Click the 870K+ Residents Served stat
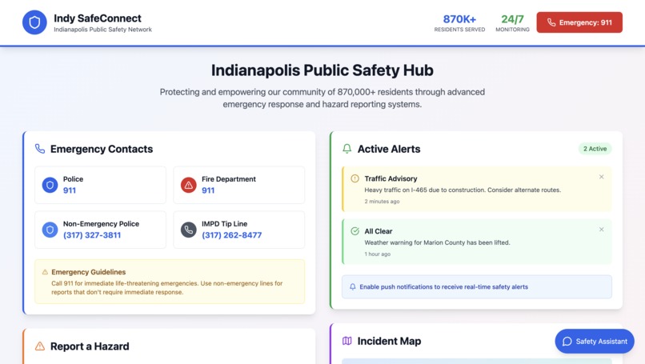Screen dimensions: 645x364 [x=459, y=23]
